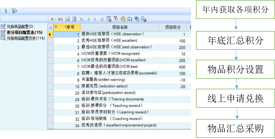This screenshot has height=139, width=275.
Task: Go to last record navigation arrow
Action: 102,19
